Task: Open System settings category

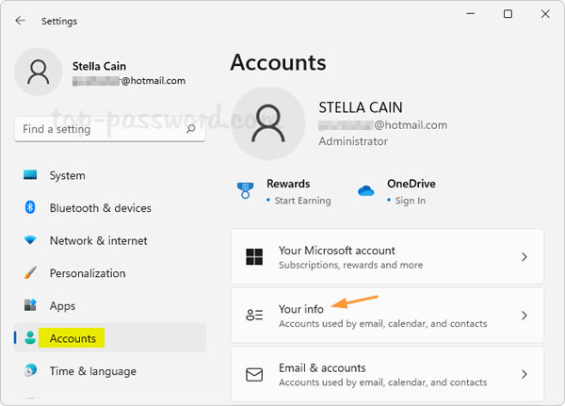Action: 67,175
